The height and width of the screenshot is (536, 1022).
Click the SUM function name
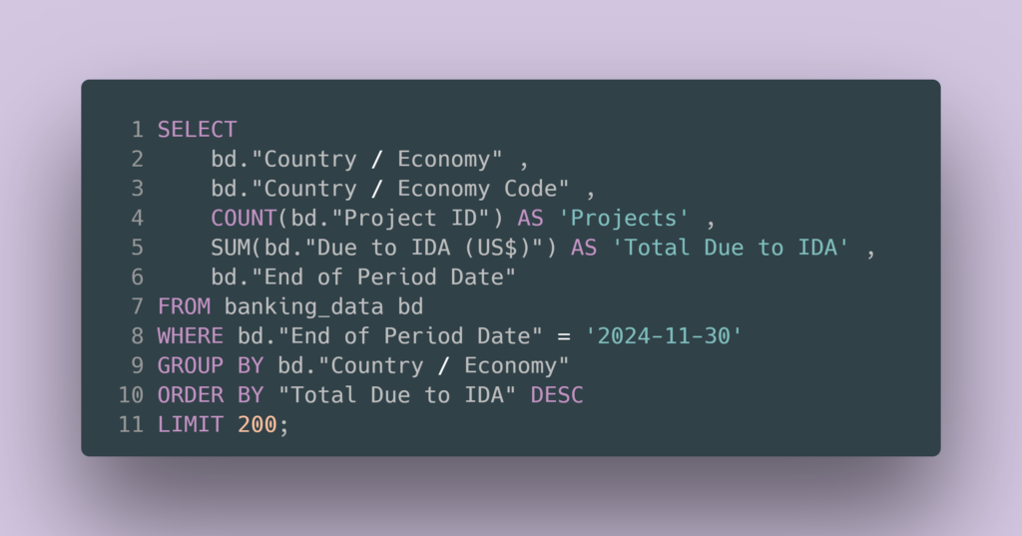click(x=231, y=248)
